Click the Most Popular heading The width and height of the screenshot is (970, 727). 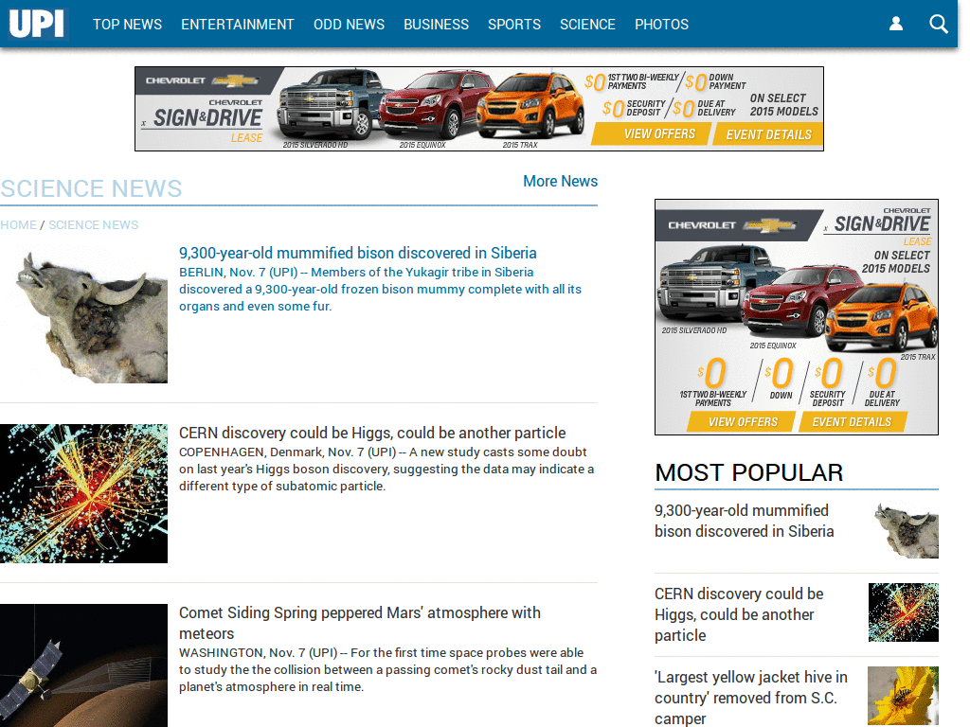(x=748, y=473)
